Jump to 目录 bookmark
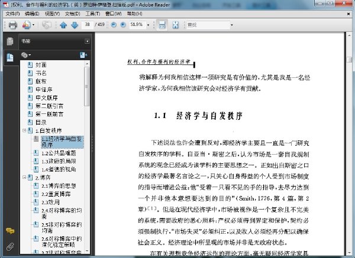Viewport: 355px width, 258px height. 41,122
